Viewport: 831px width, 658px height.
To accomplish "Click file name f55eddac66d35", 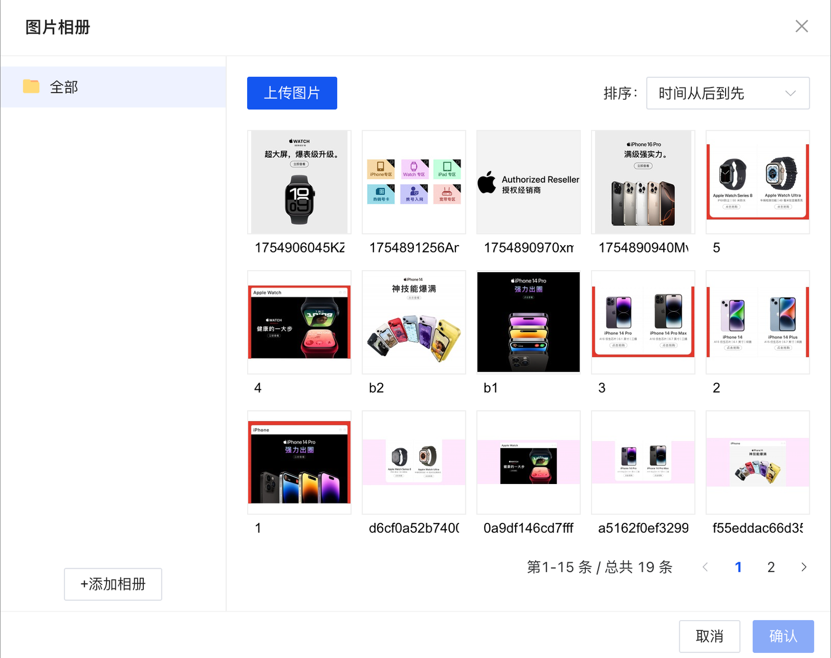I will point(758,528).
